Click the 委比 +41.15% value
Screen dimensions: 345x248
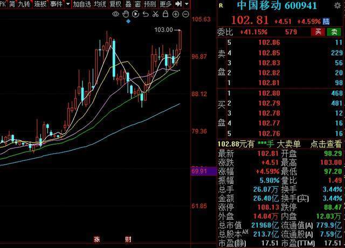254,32
